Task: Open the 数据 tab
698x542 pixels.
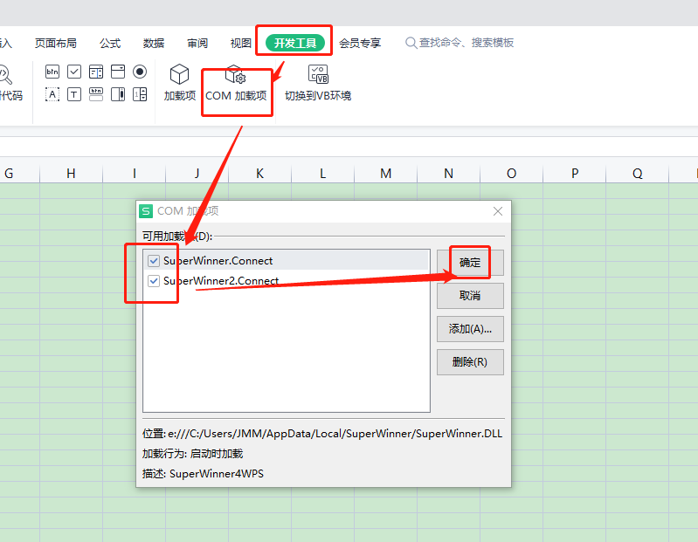Action: click(x=154, y=43)
